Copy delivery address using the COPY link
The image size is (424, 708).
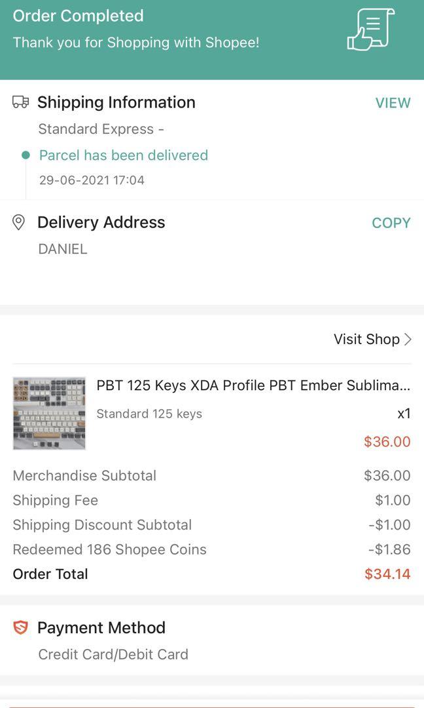[x=391, y=223]
